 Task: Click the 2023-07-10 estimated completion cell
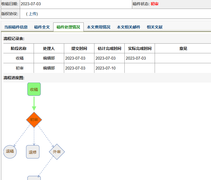[x=105, y=68]
